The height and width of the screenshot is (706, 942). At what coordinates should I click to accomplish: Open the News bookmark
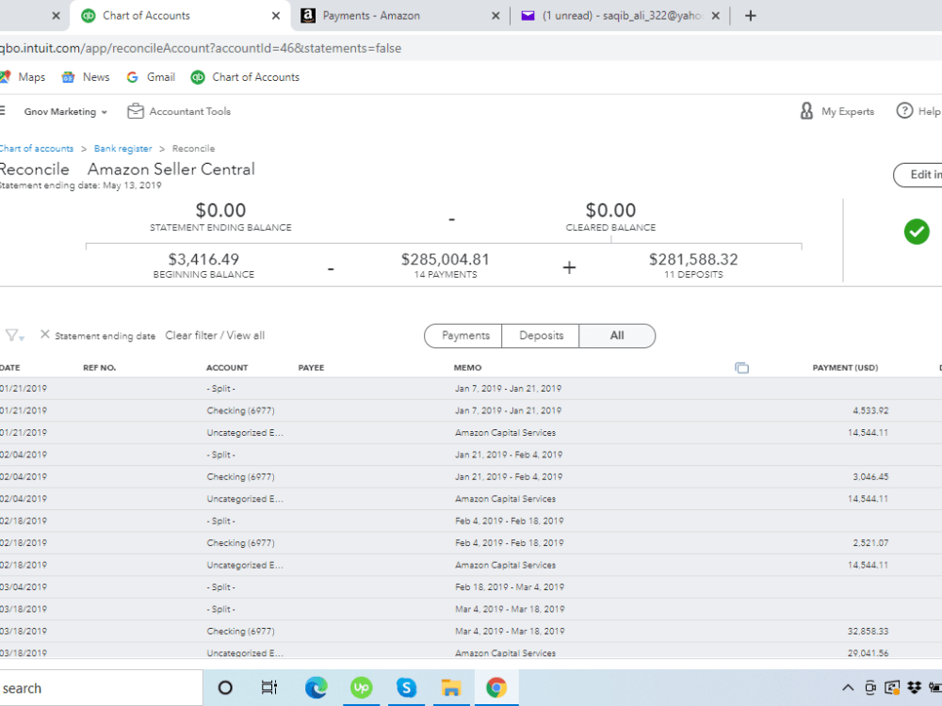86,77
